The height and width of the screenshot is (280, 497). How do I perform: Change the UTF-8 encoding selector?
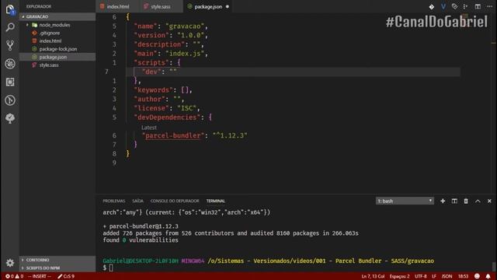[421, 276]
